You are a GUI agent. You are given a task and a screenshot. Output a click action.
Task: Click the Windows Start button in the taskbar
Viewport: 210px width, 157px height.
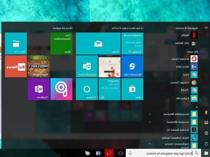coord(206,153)
